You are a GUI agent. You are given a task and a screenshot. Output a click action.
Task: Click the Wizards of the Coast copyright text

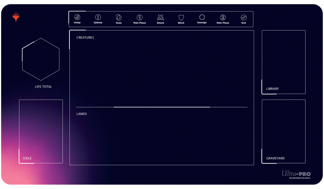(x=300, y=178)
